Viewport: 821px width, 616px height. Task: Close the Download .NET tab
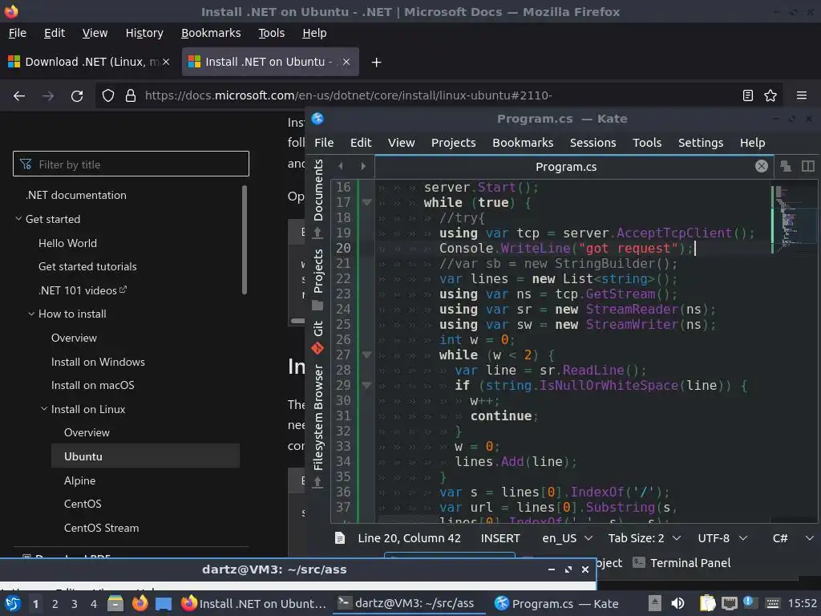click(166, 62)
